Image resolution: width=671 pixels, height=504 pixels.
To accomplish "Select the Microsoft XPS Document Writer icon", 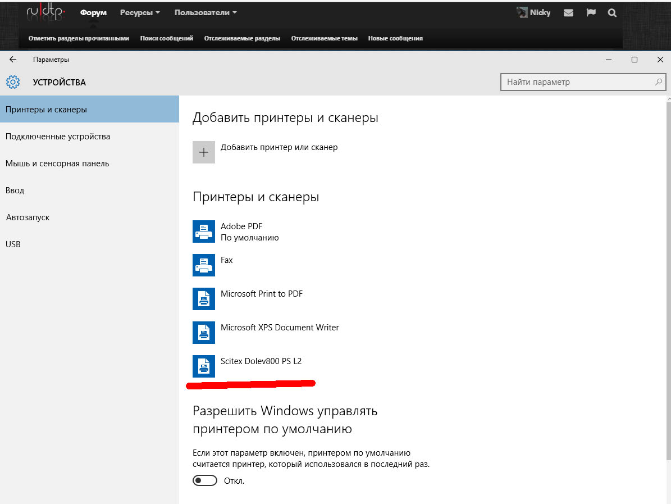I will click(x=204, y=332).
